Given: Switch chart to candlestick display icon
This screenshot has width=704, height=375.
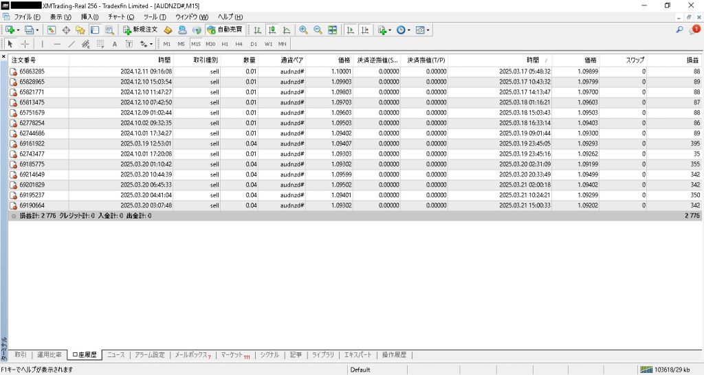Looking at the screenshot, I should point(272,30).
